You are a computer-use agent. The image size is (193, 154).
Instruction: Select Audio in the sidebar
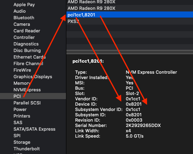click(x=20, y=11)
